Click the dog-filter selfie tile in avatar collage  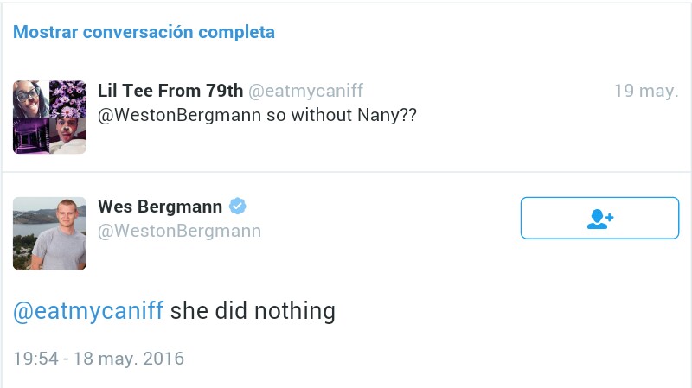pos(67,136)
